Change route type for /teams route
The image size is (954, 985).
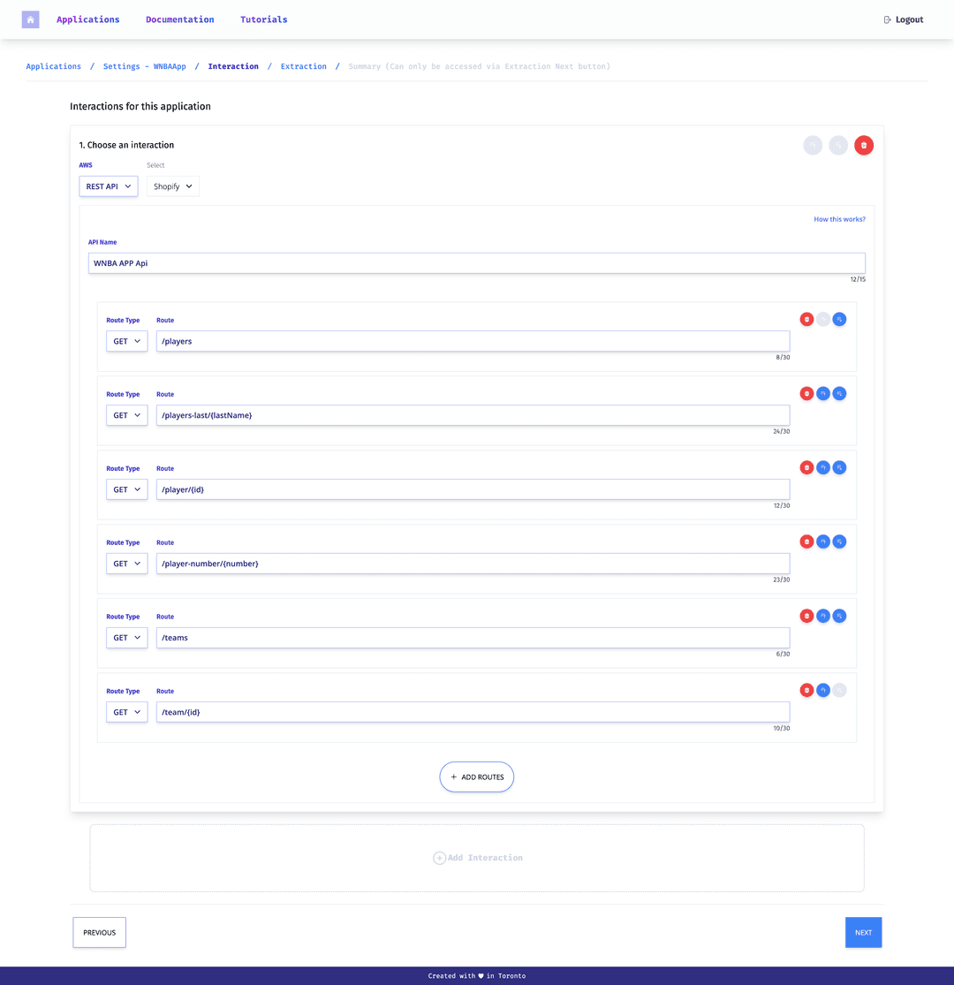[x=126, y=638]
